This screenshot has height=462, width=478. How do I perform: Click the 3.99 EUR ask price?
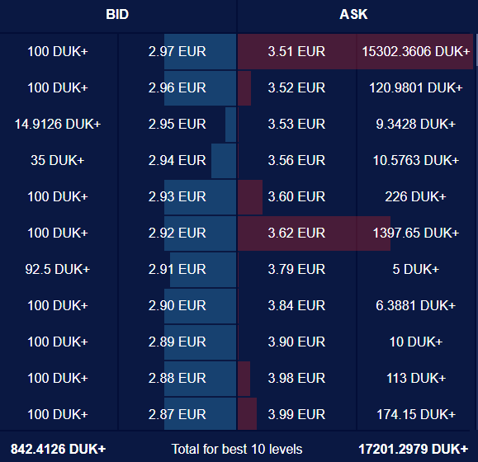click(x=296, y=414)
